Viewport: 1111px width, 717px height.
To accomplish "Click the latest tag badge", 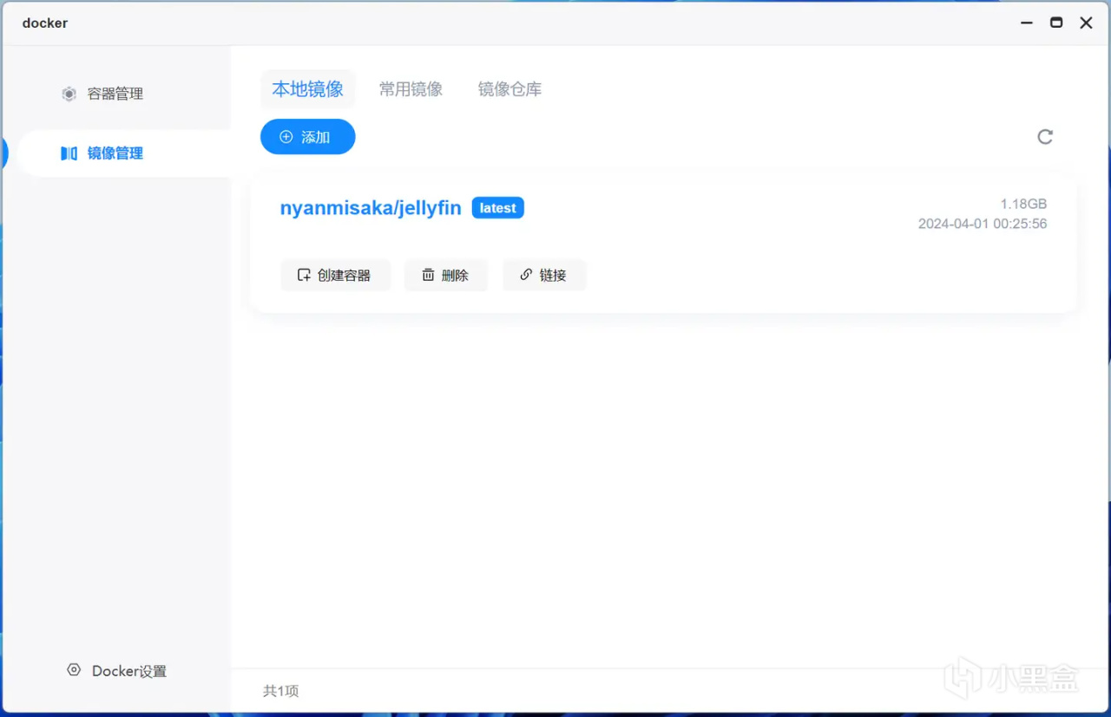I will point(498,208).
